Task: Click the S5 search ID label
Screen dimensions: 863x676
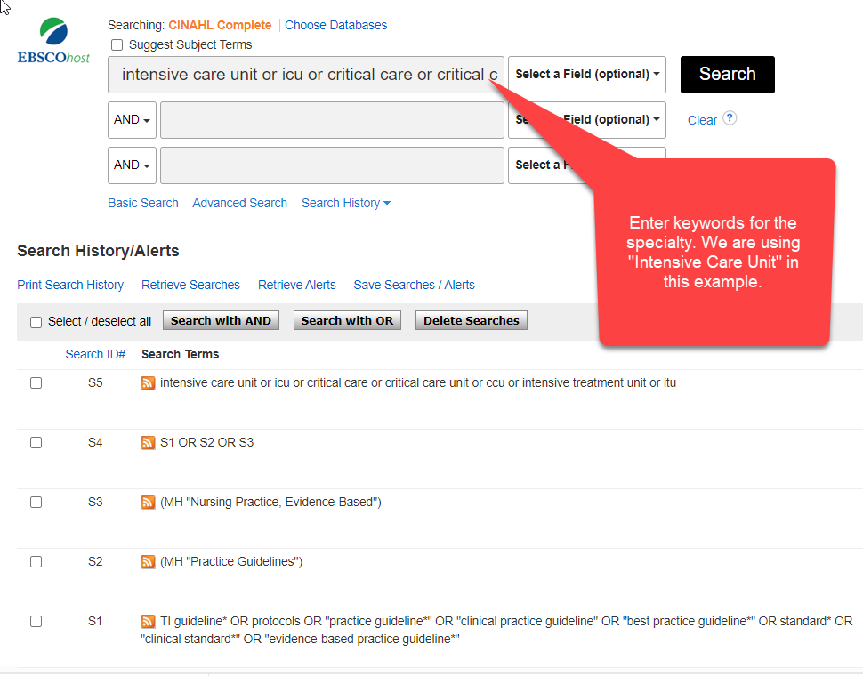Action: coord(95,382)
